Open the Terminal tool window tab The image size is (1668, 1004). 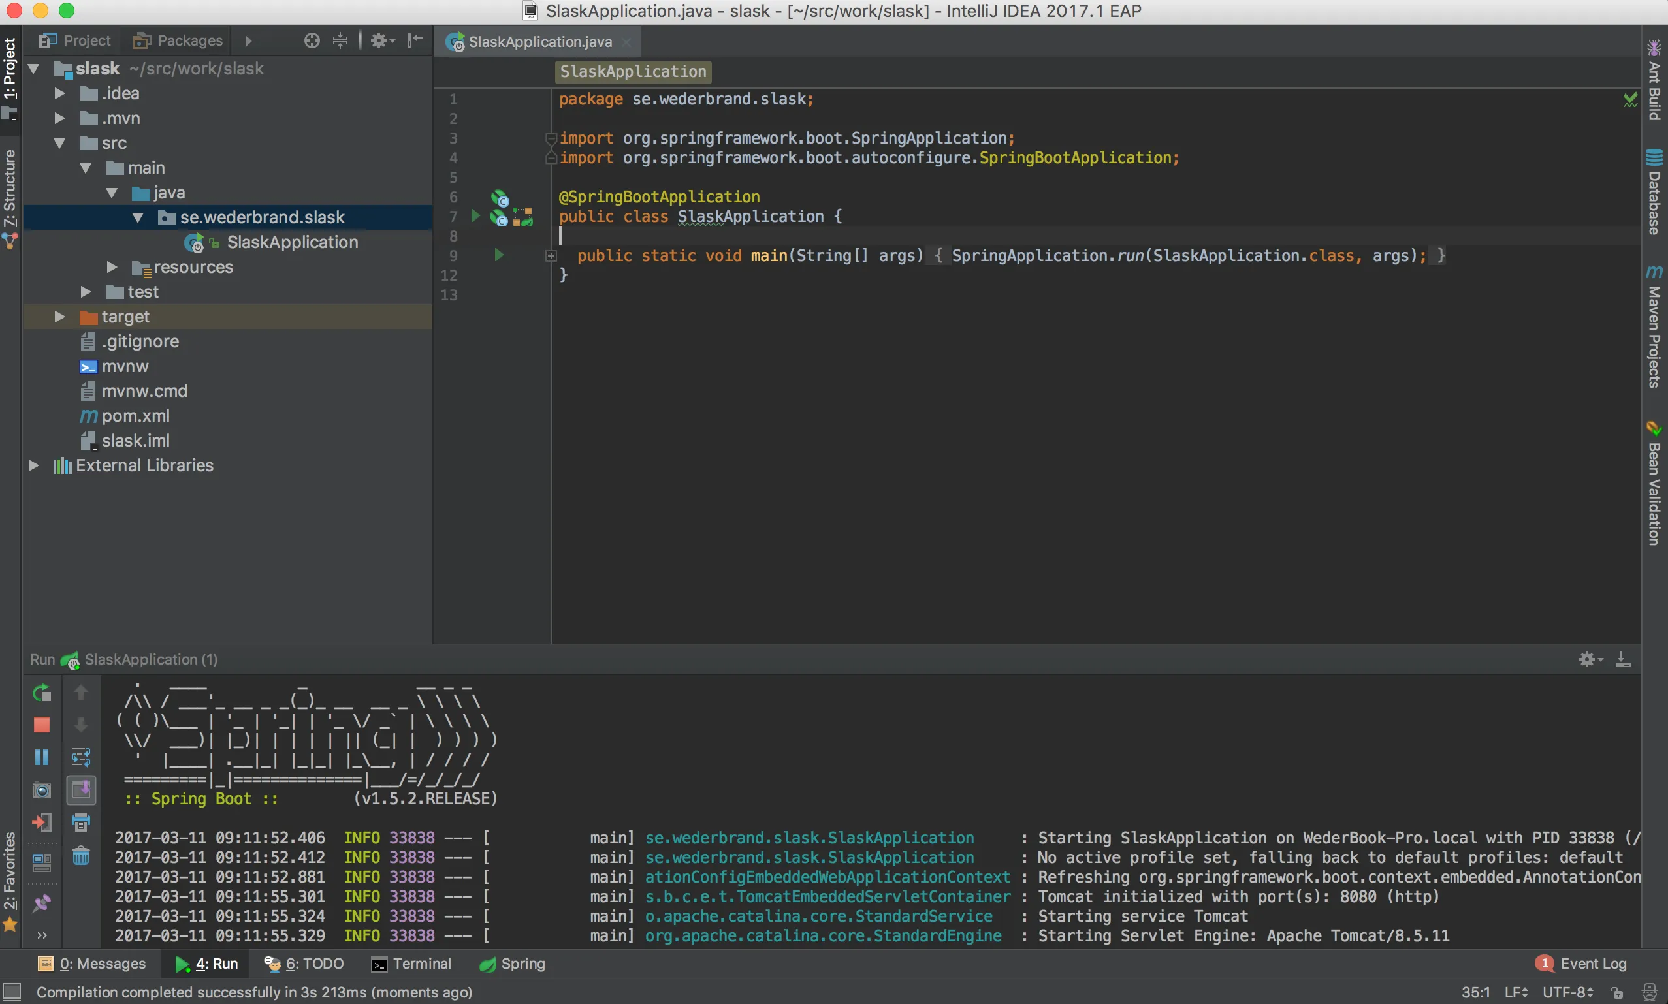tap(411, 964)
